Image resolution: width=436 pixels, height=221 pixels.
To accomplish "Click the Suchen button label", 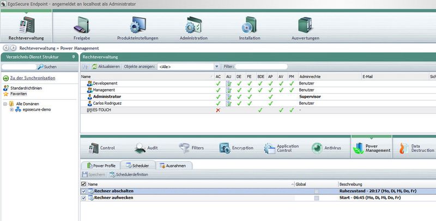I will [50, 67].
